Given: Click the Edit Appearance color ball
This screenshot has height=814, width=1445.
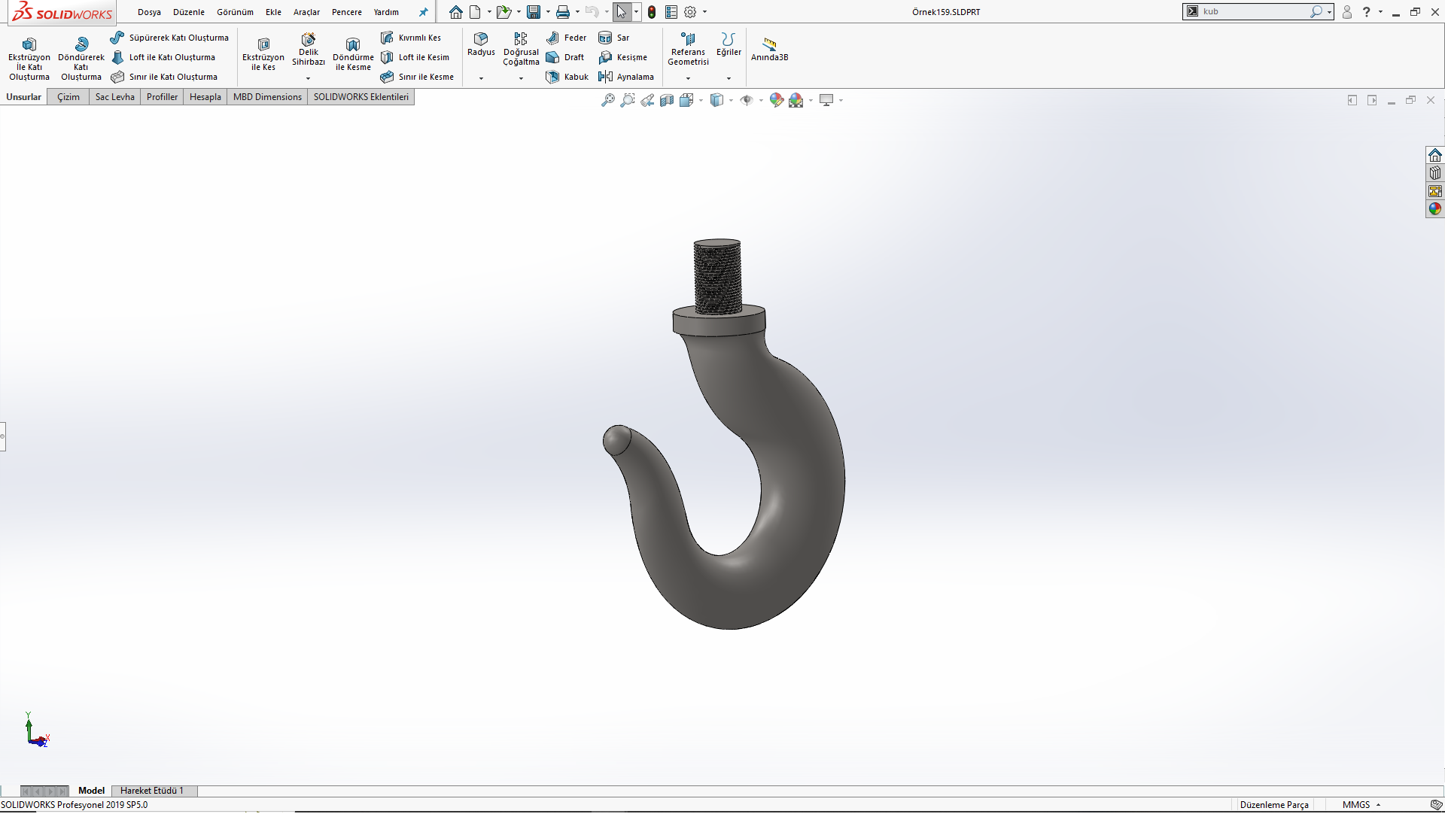Looking at the screenshot, I should (777, 100).
